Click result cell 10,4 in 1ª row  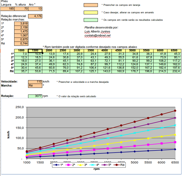click(35, 54)
